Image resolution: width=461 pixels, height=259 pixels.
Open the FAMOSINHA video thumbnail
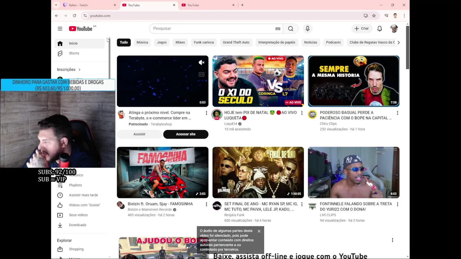coord(162,172)
